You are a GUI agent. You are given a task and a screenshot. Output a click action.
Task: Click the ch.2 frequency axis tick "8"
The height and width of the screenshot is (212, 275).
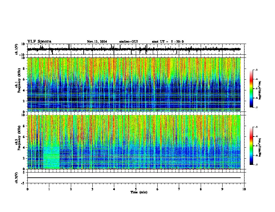[24, 126]
